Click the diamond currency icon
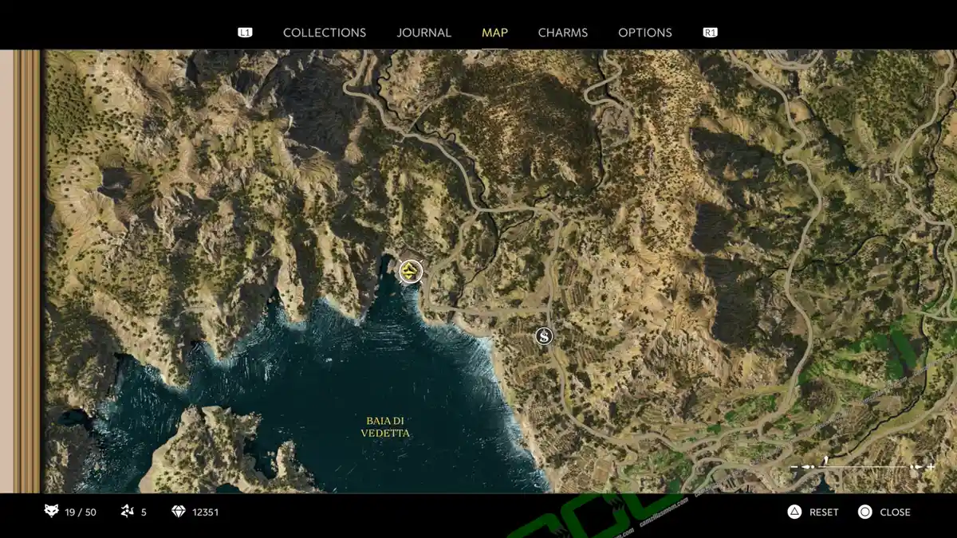957x538 pixels. (179, 512)
